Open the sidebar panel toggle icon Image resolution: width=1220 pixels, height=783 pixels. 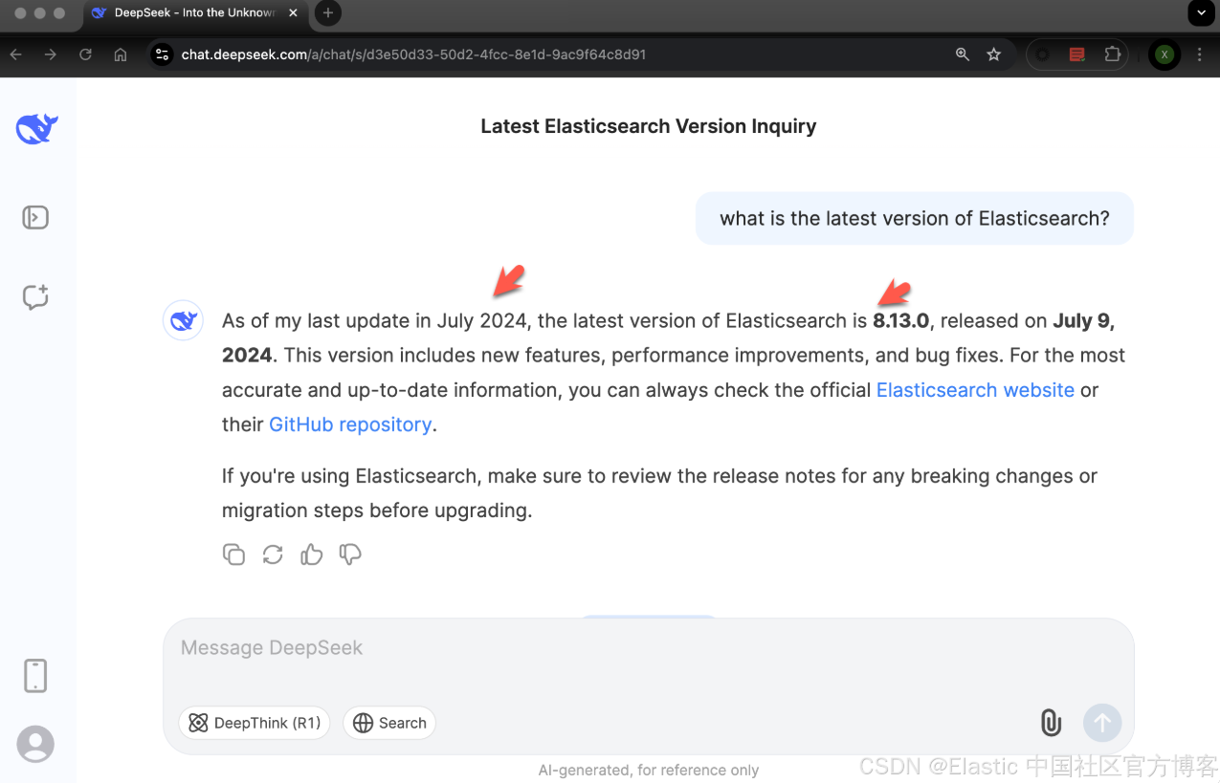pyautogui.click(x=35, y=218)
